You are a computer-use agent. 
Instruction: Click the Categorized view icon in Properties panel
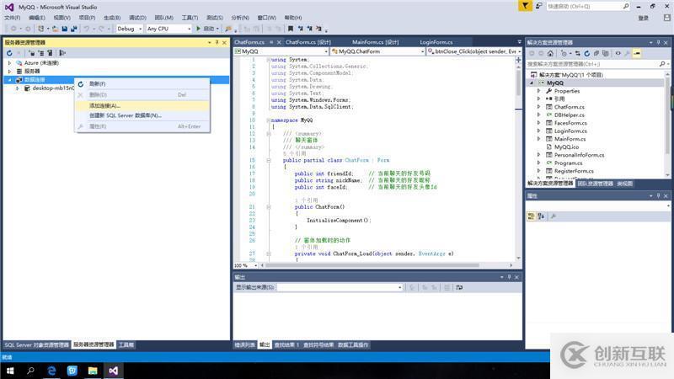(x=532, y=216)
